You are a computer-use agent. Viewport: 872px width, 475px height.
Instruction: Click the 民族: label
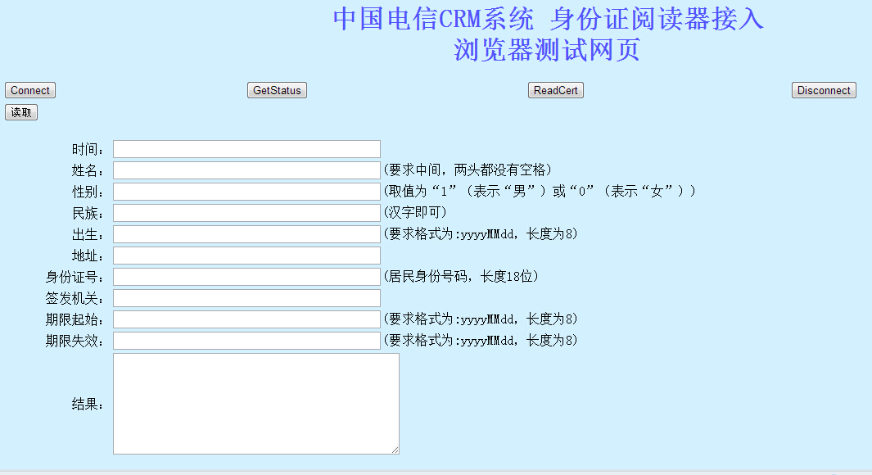point(88,214)
